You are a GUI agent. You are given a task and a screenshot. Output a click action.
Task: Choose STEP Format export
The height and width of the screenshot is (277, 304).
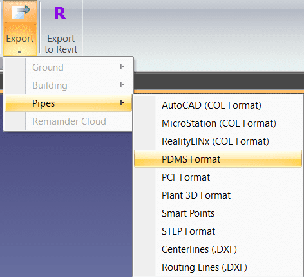tap(218, 231)
